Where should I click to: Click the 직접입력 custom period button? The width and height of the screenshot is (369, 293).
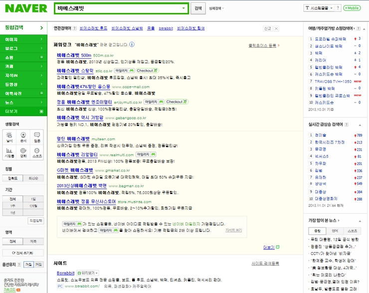point(36,221)
